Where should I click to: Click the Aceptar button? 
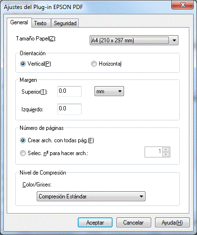pyautogui.click(x=95, y=223)
